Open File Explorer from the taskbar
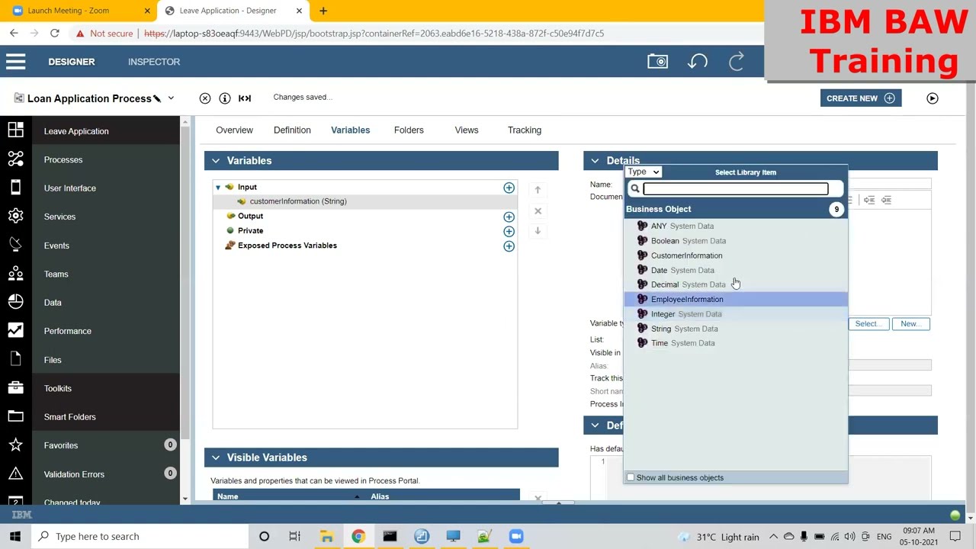 coord(326,536)
